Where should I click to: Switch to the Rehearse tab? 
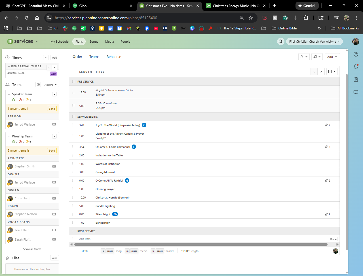click(114, 57)
